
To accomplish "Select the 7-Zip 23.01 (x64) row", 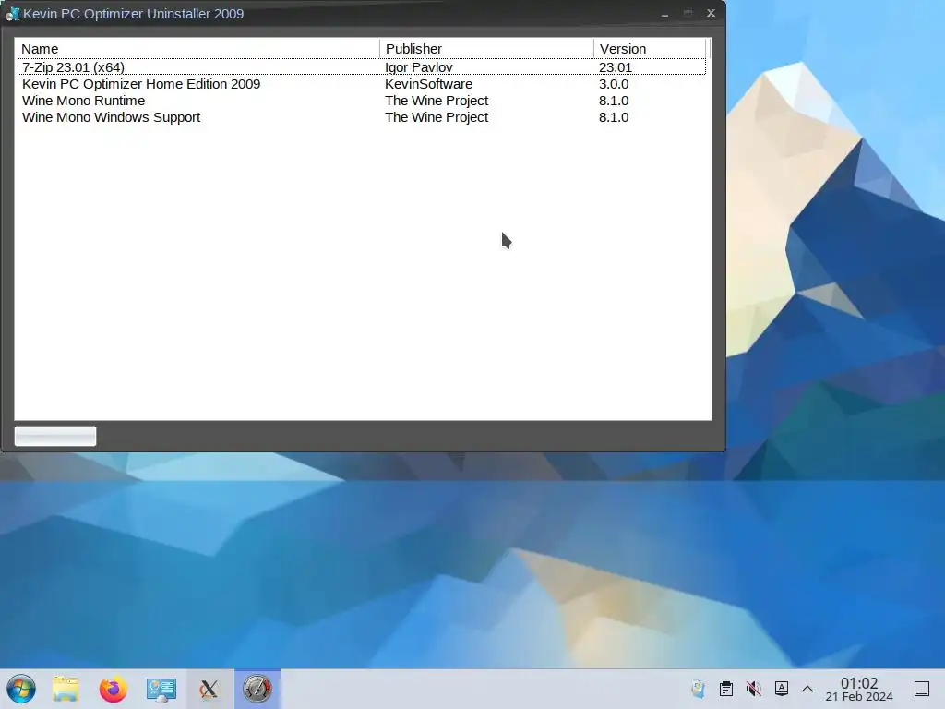I will (x=362, y=66).
